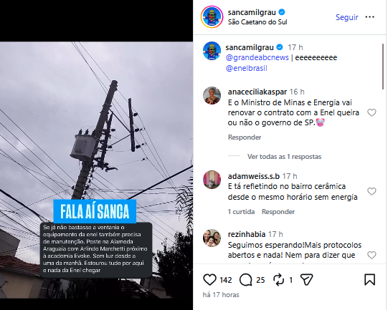
Task: Click the comments panel scrollbar
Action: click(382, 67)
